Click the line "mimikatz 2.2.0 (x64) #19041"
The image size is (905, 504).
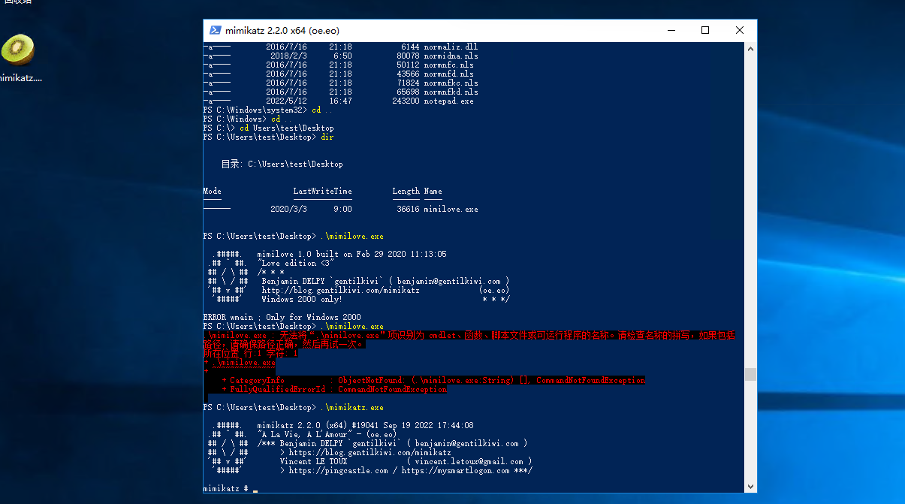click(x=365, y=425)
